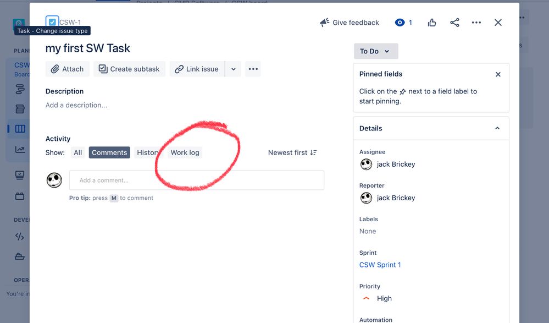Switch to the History activity tab
Image resolution: width=549 pixels, height=323 pixels.
pos(148,152)
